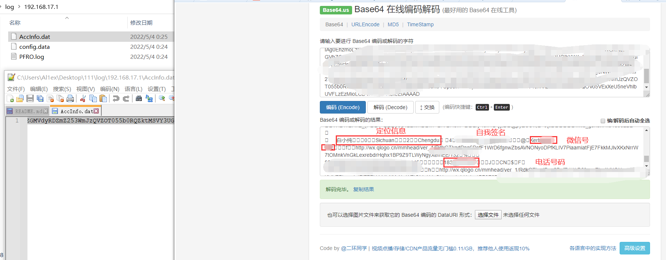Open the @二环同学 author link
The width and height of the screenshot is (666, 260).
354,248
